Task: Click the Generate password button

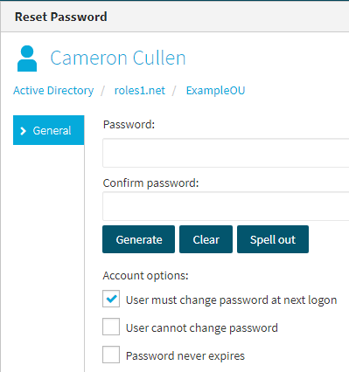Action: pyautogui.click(x=138, y=239)
